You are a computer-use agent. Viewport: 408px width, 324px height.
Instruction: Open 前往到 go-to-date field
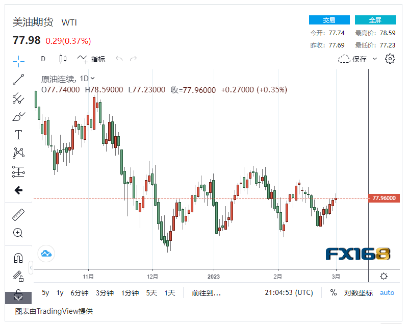[206, 293]
